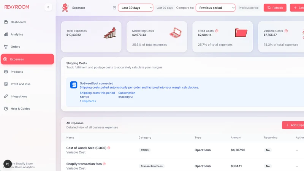Click the Variable Costs $7,755.37 value
Viewport: 304px width, 171px height.
pyautogui.click(x=270, y=35)
